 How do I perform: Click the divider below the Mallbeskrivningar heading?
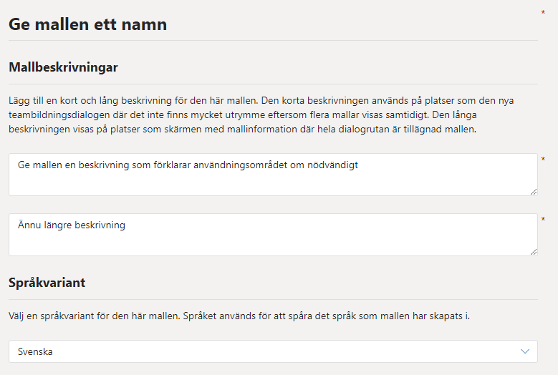[x=273, y=84]
